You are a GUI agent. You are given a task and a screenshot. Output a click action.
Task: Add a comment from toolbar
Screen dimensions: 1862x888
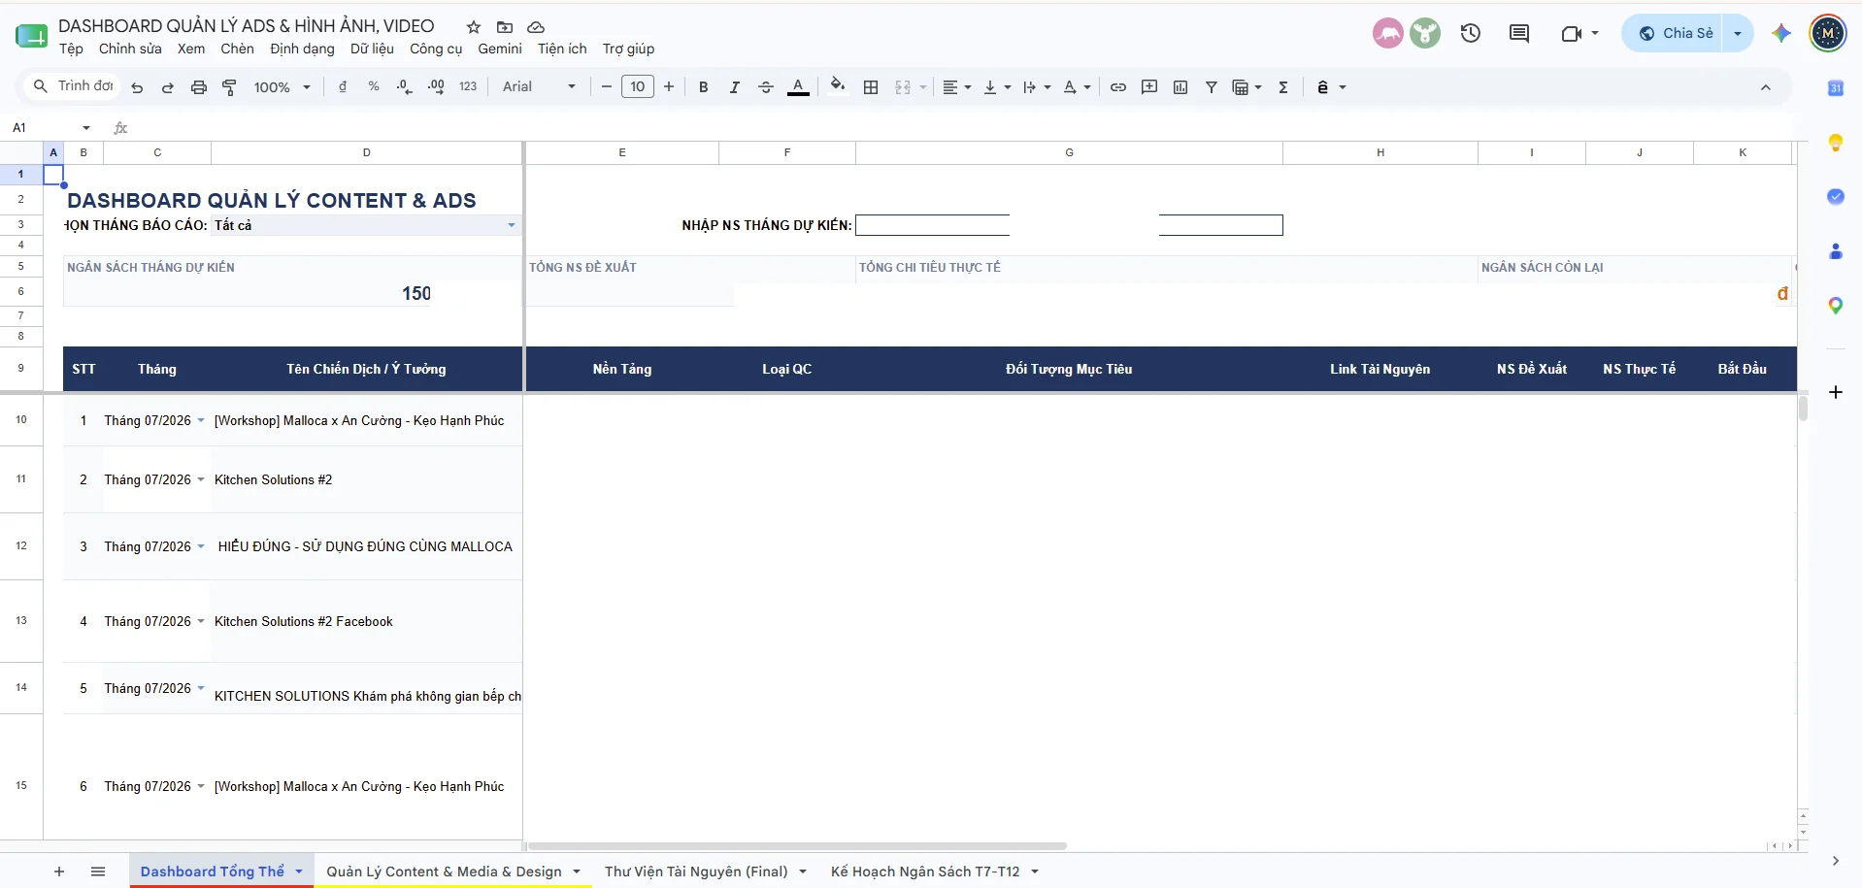click(1149, 87)
